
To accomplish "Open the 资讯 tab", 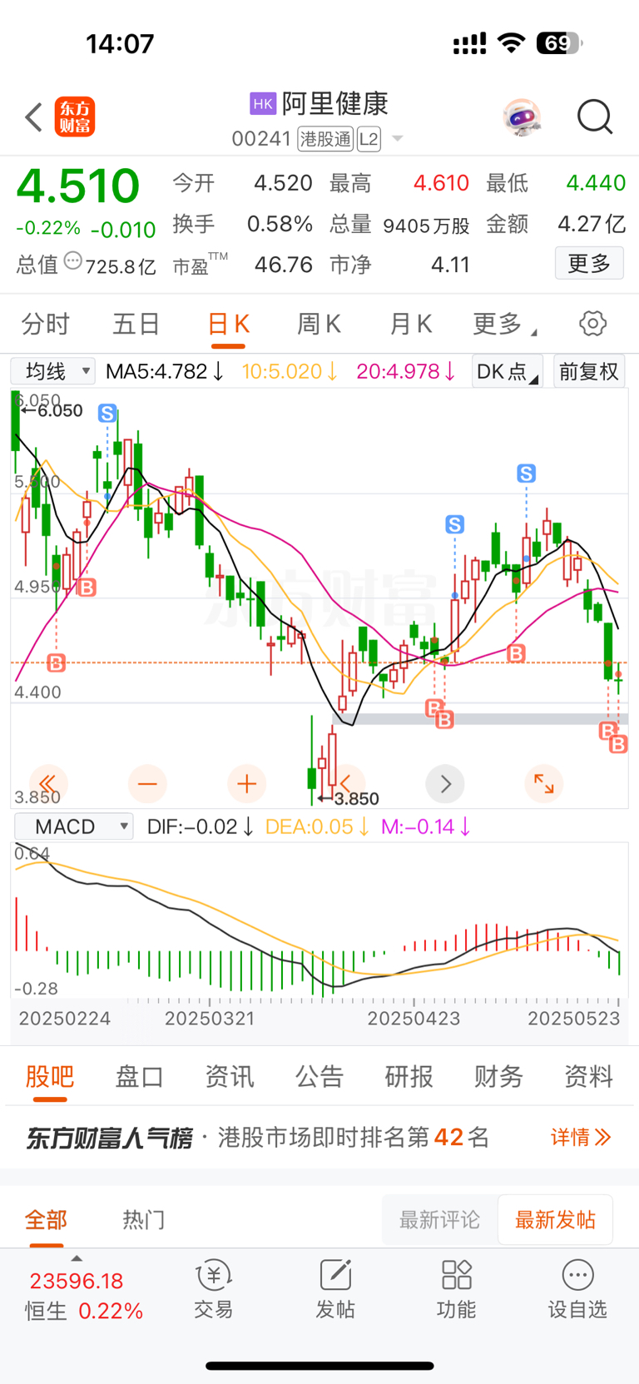I will point(230,1077).
